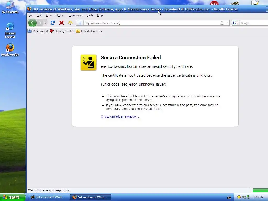Switch to the first 'Old versions of Wind...' taskbar button
Image resolution: width=268 pixels, height=201 pixels.
[x=48, y=197]
